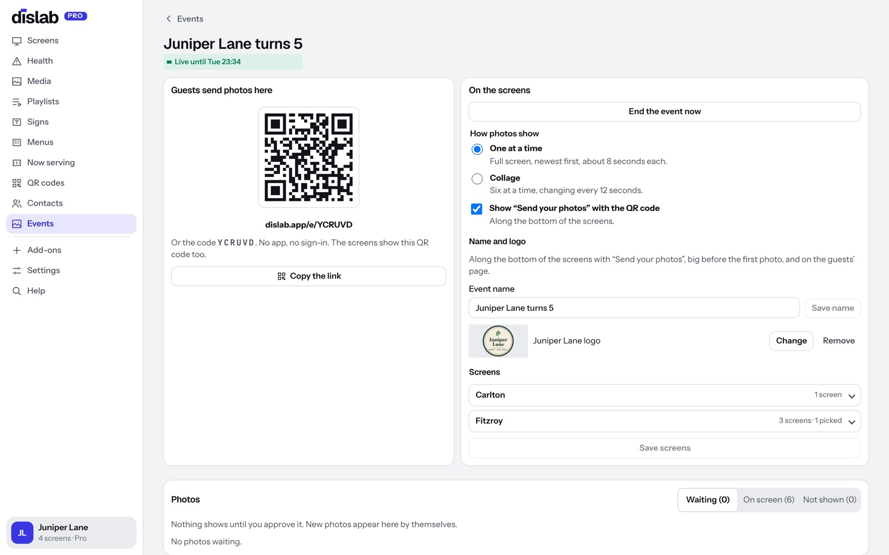
Task: Open the Health warning icon
Action: 17,61
